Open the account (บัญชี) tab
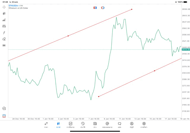190x133 pixels. coord(132,124)
